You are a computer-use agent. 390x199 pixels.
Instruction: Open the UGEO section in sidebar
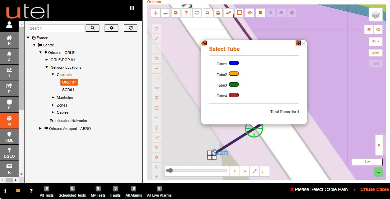tap(9, 153)
